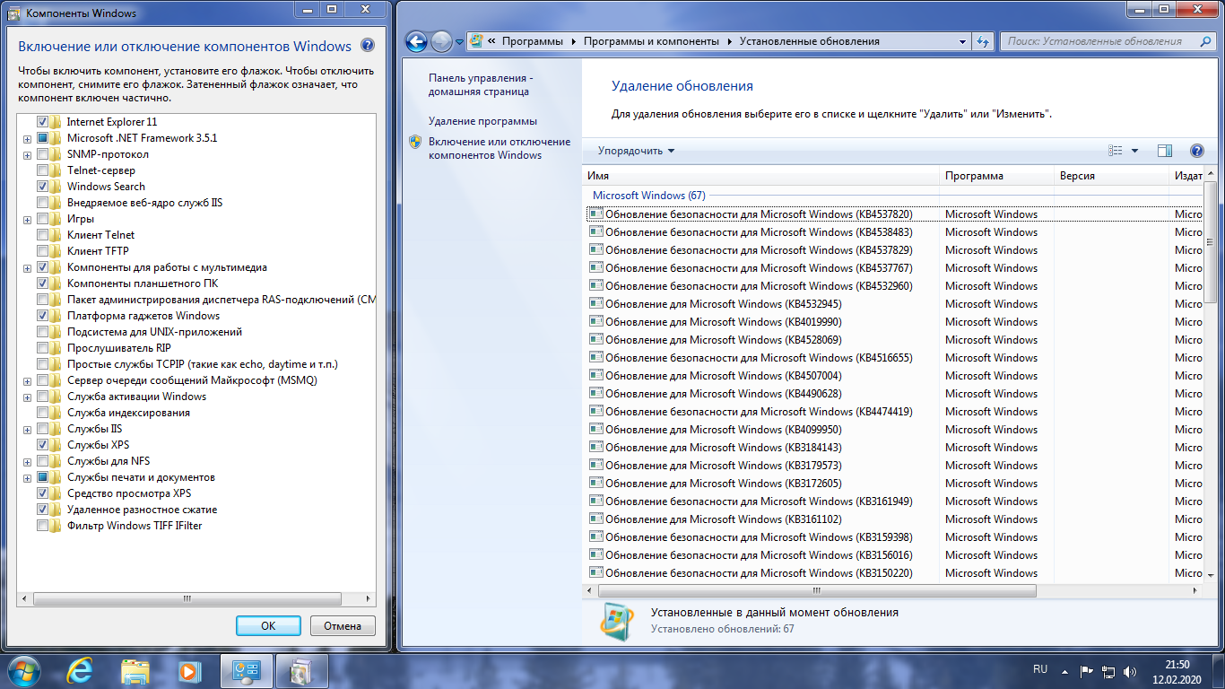The width and height of the screenshot is (1225, 689).
Task: Sort by Версия column header
Action: [1111, 176]
